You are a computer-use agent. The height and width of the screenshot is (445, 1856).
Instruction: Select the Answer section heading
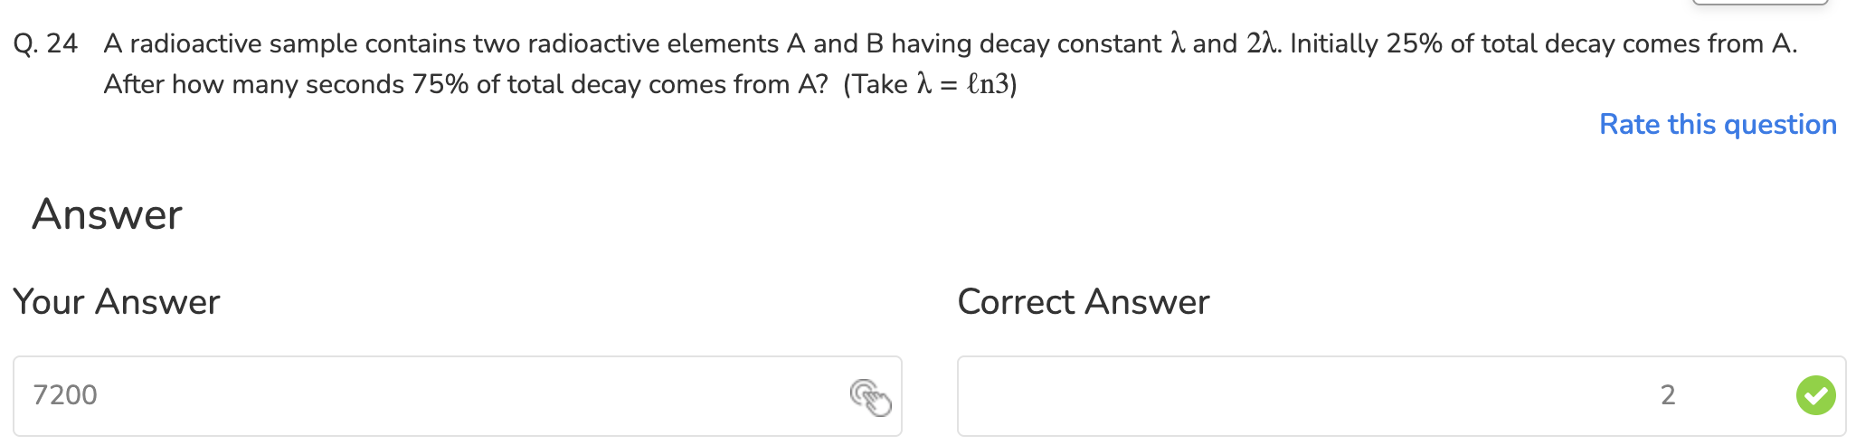tap(107, 214)
